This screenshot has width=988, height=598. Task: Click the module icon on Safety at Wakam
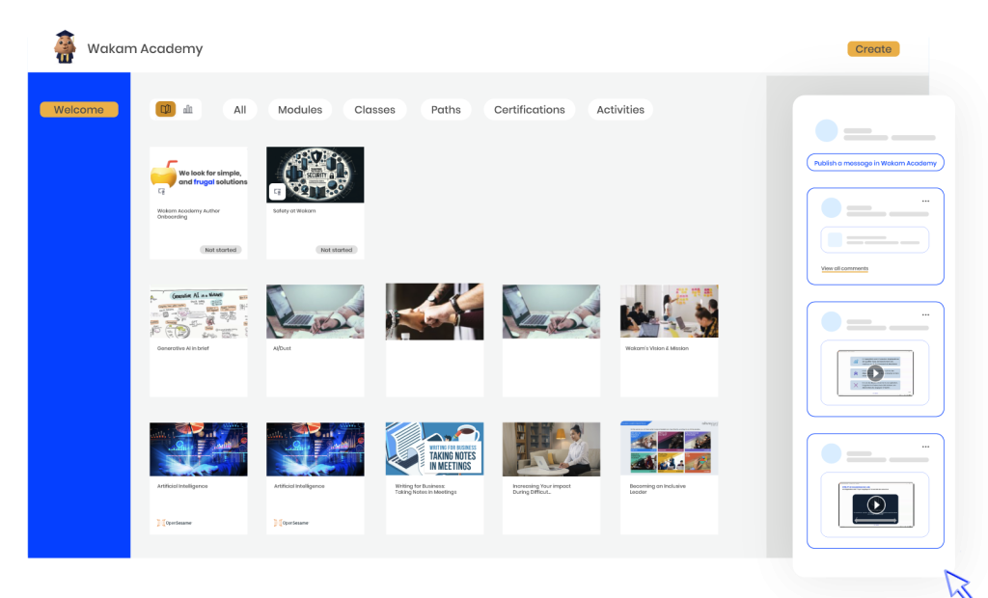coord(276,191)
